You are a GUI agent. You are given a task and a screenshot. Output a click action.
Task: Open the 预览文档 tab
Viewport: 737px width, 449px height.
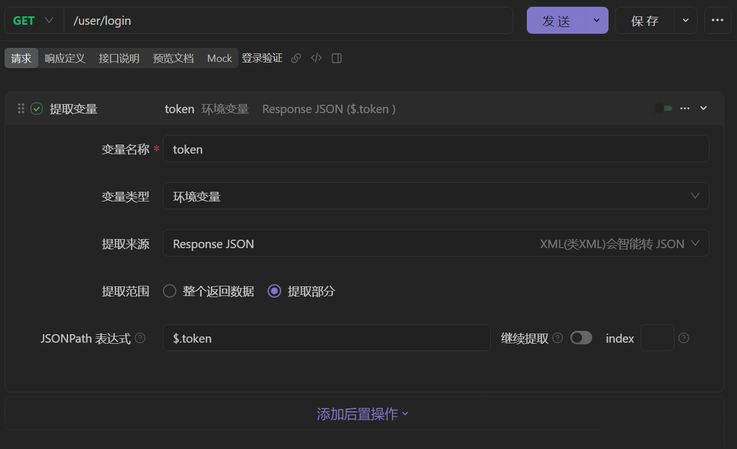(x=173, y=58)
